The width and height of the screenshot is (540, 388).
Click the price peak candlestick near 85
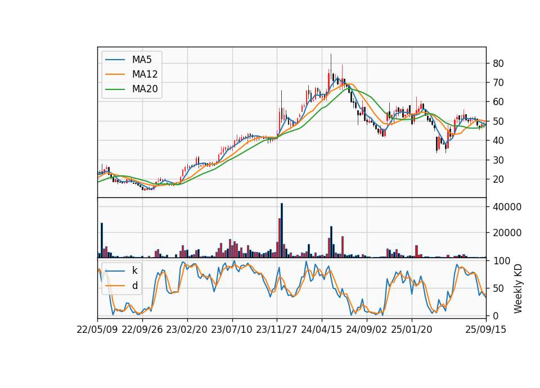(331, 67)
